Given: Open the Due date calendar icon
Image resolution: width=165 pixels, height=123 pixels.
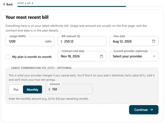Looking at the screenshot, I should (154, 41).
